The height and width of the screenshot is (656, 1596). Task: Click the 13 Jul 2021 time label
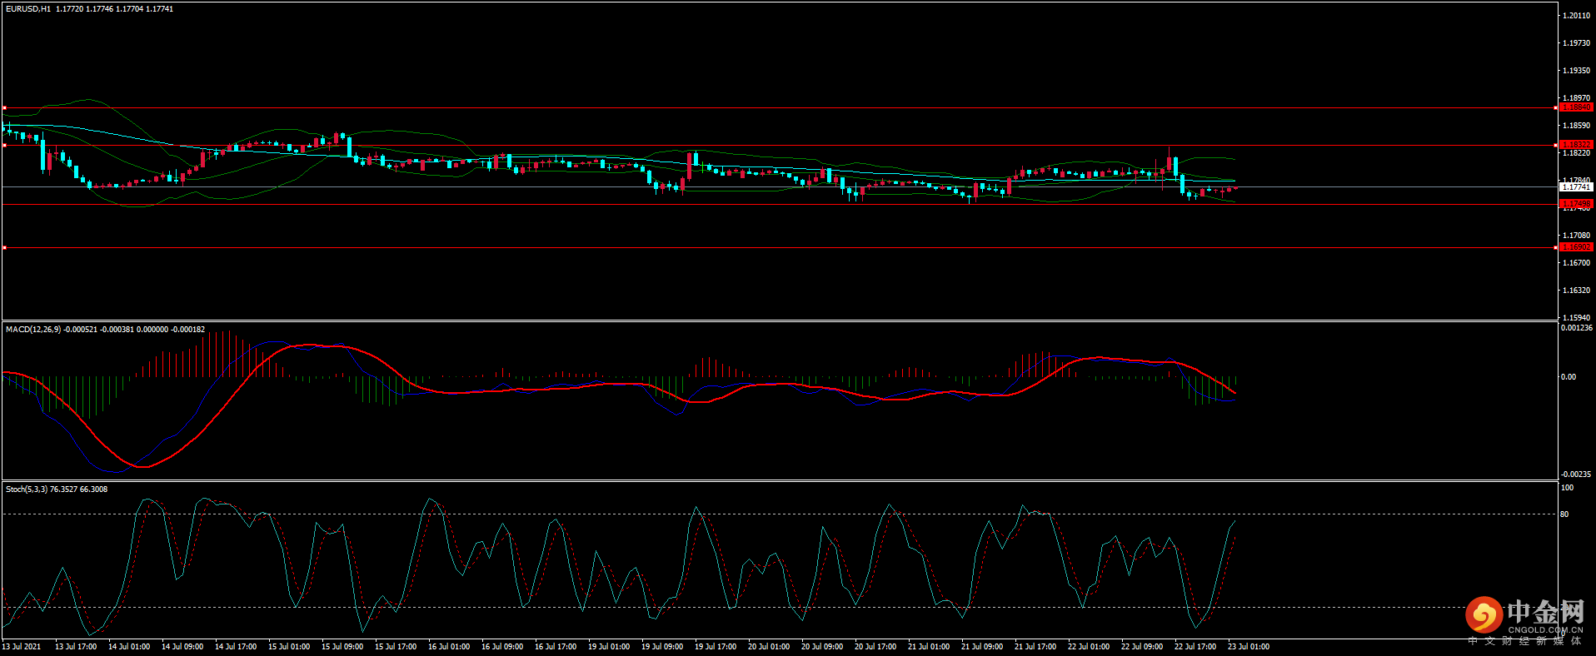click(22, 647)
